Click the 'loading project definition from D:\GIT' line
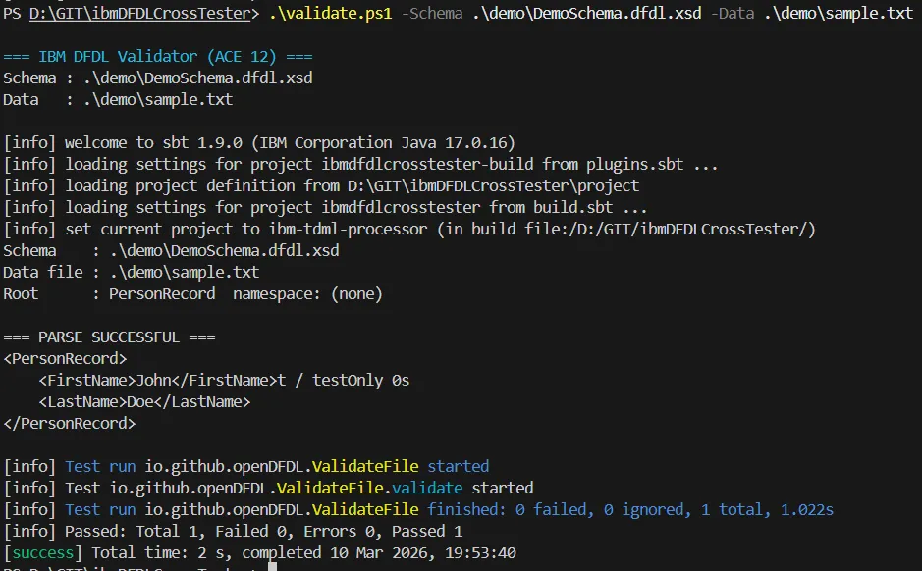 pos(321,186)
